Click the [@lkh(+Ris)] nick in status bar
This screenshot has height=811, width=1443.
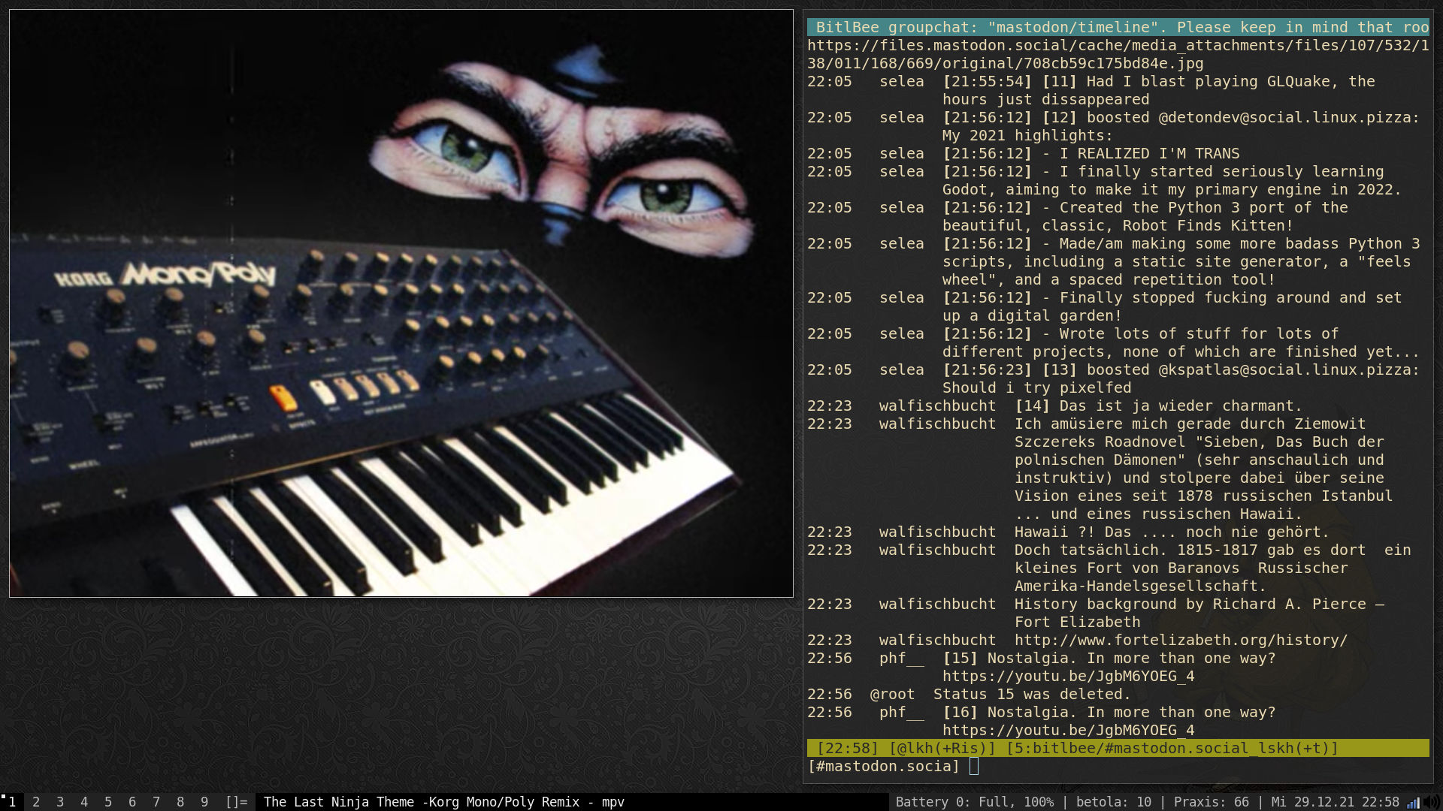(x=942, y=748)
